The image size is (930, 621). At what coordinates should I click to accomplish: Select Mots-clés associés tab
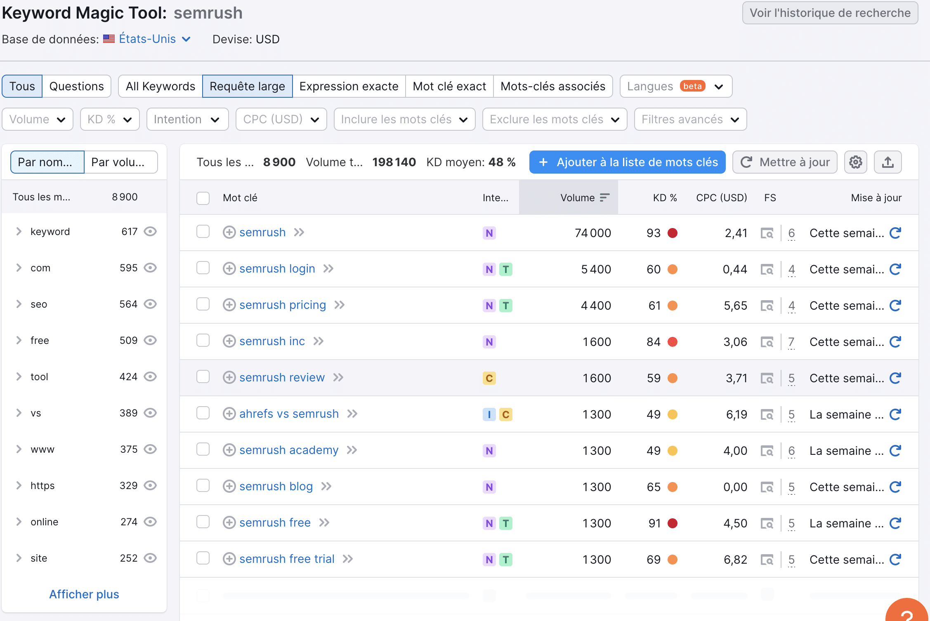553,86
